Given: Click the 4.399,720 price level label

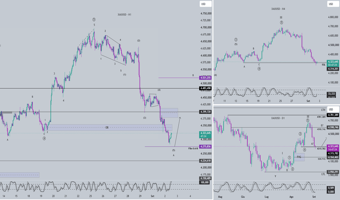Looking at the screenshot, I should pyautogui.click(x=205, y=112).
